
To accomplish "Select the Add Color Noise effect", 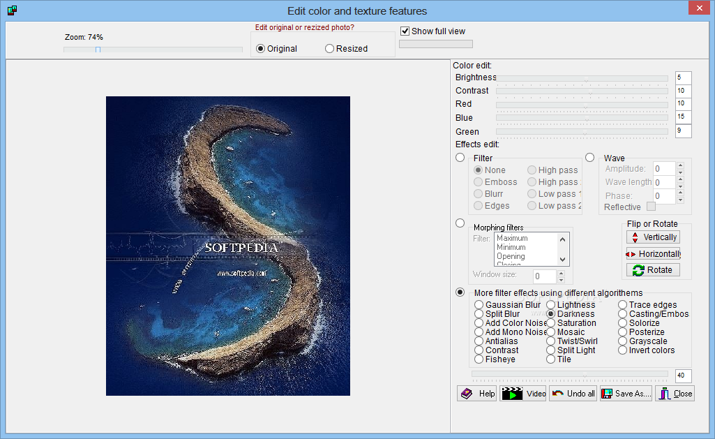I will pos(479,322).
